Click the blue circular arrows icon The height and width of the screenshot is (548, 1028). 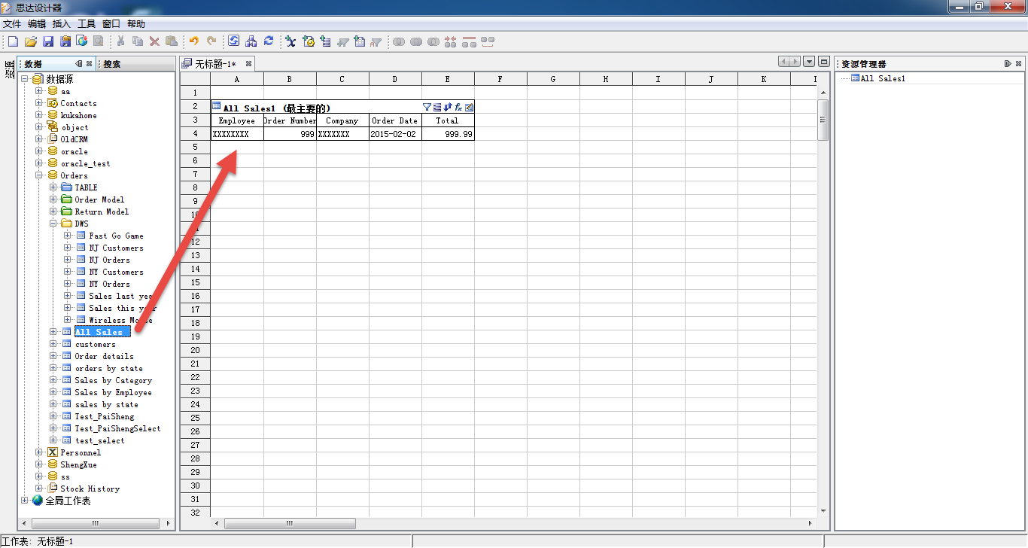(269, 42)
